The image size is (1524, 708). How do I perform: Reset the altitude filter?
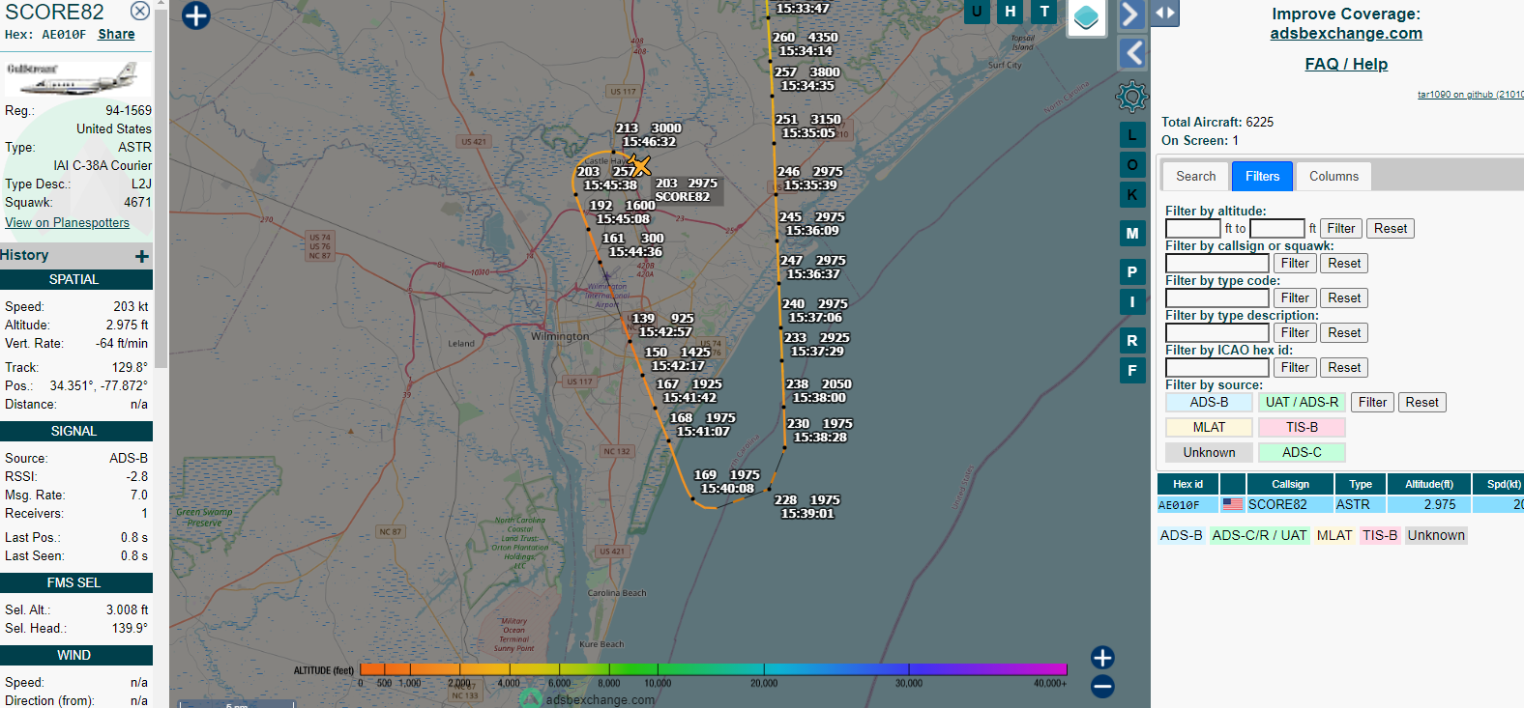1391,229
